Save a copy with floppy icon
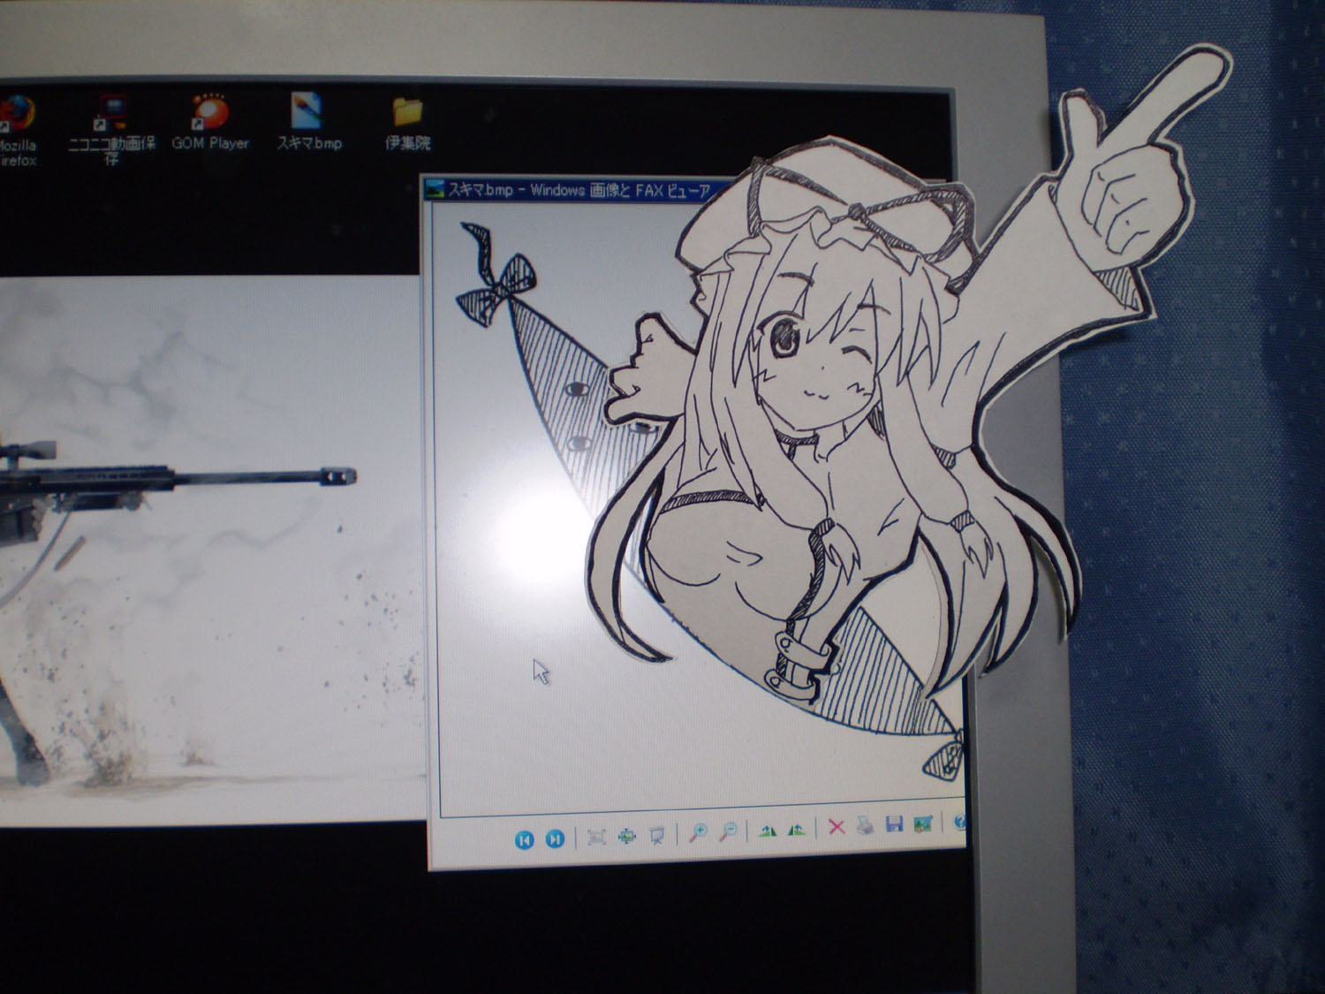 tap(894, 825)
